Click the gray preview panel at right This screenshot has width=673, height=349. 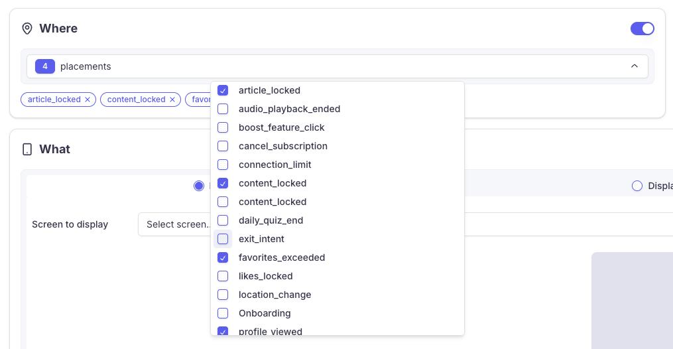point(633,301)
